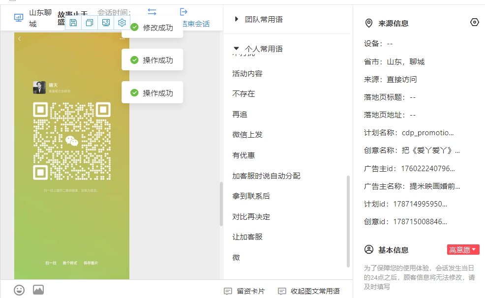This screenshot has width=485, height=298.
Task: Click 保存图片 on the QR image
Action: tap(91, 263)
